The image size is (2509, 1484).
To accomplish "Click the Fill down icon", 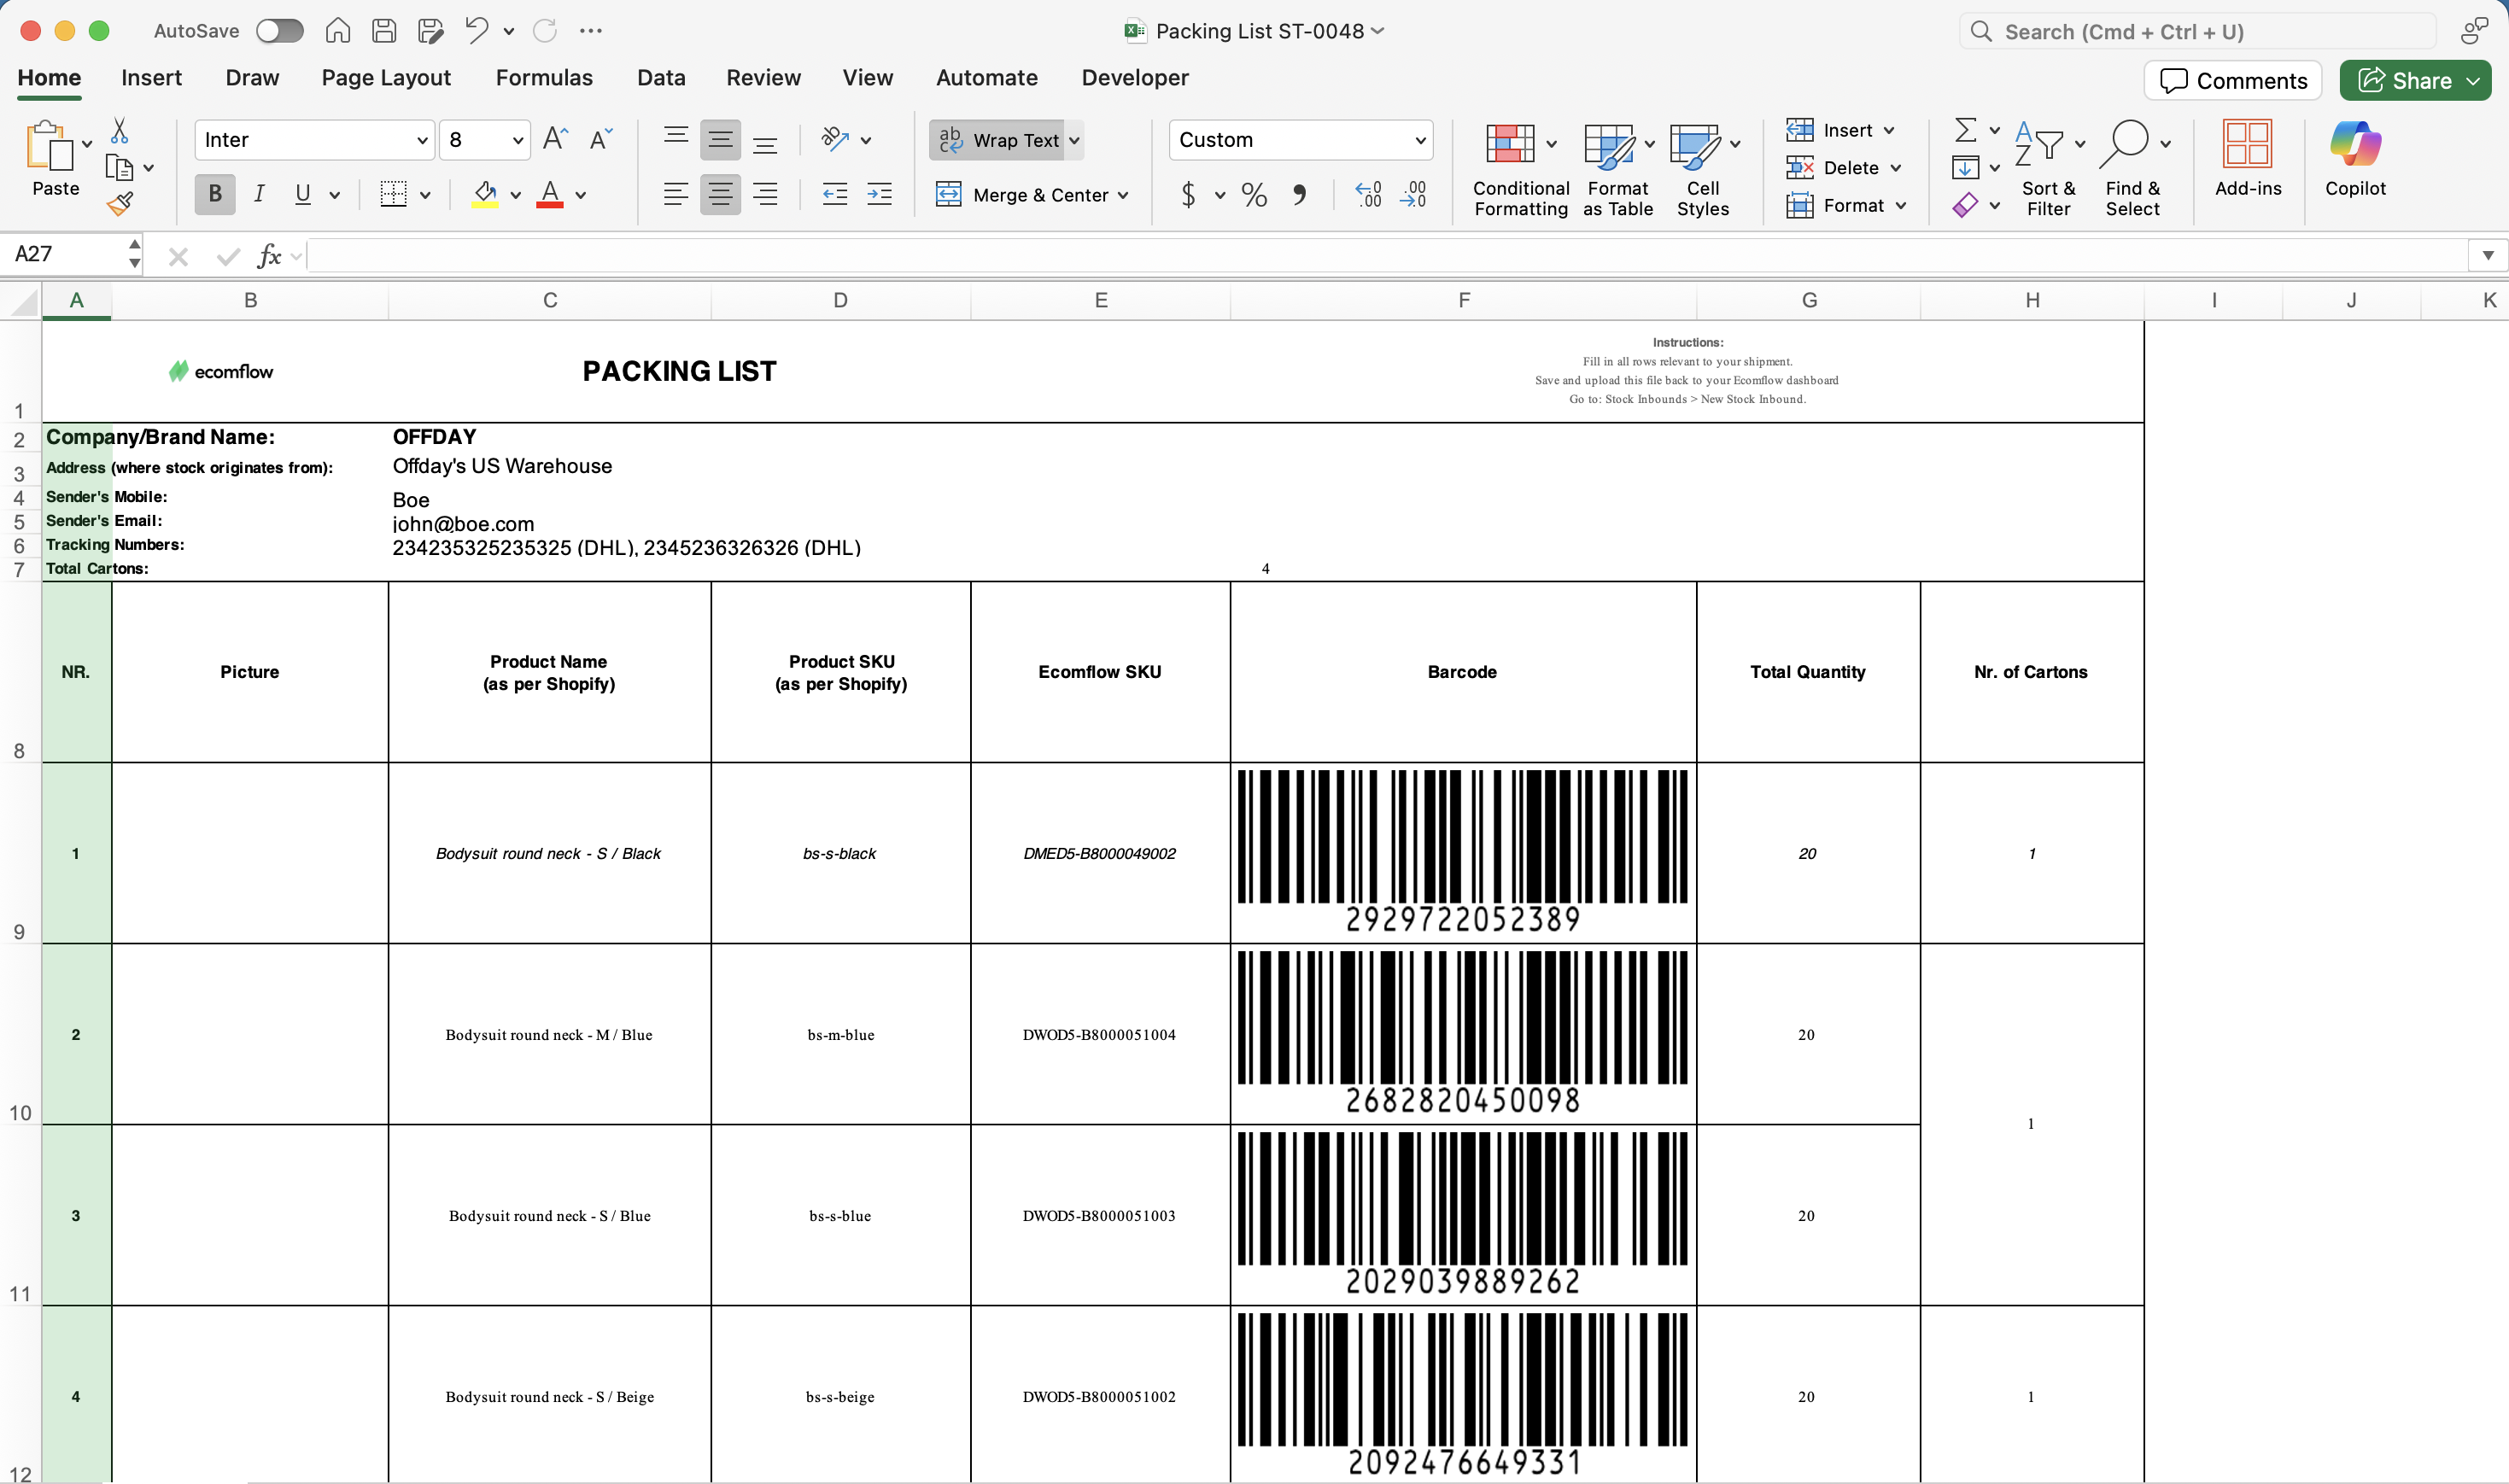I will pos(1965,167).
